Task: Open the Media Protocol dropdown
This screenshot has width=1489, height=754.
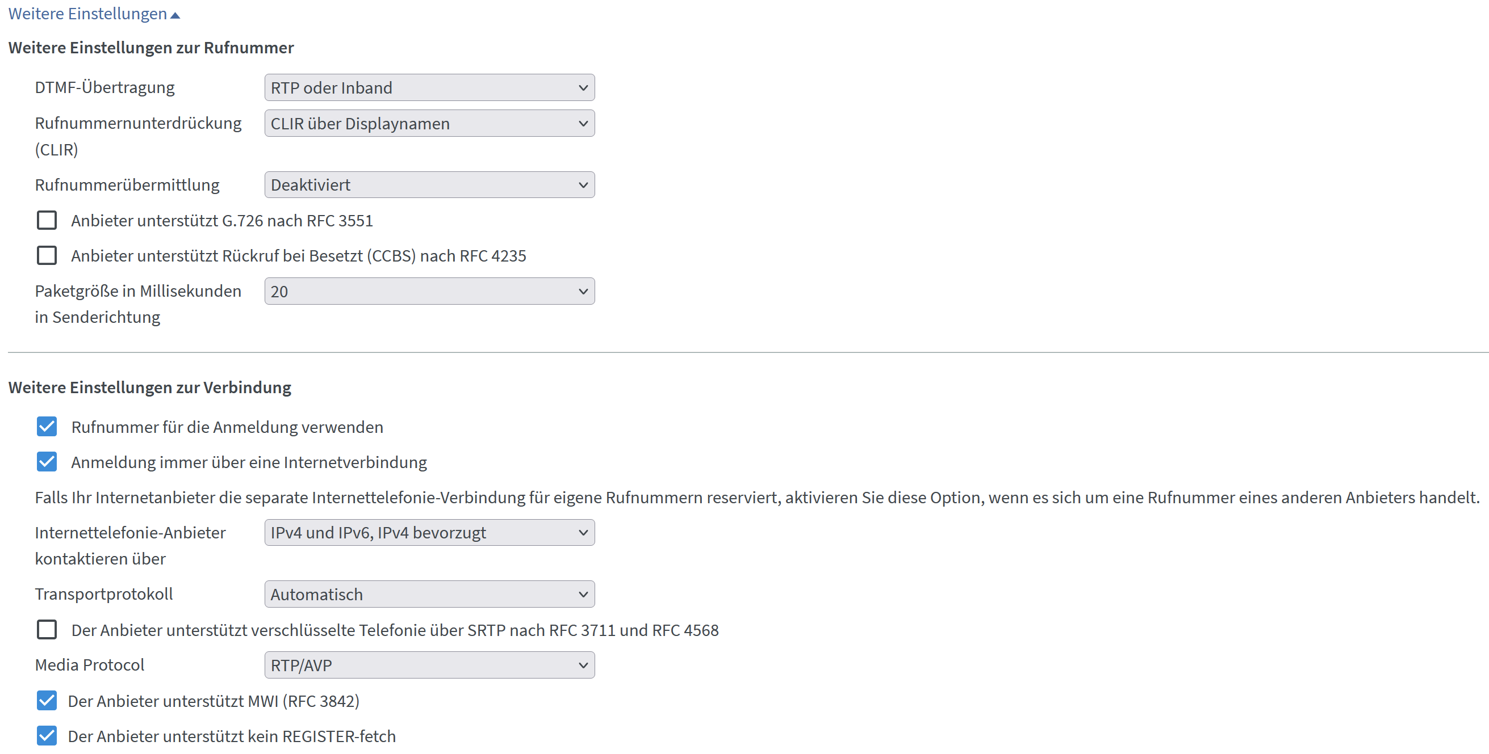Action: click(x=429, y=665)
